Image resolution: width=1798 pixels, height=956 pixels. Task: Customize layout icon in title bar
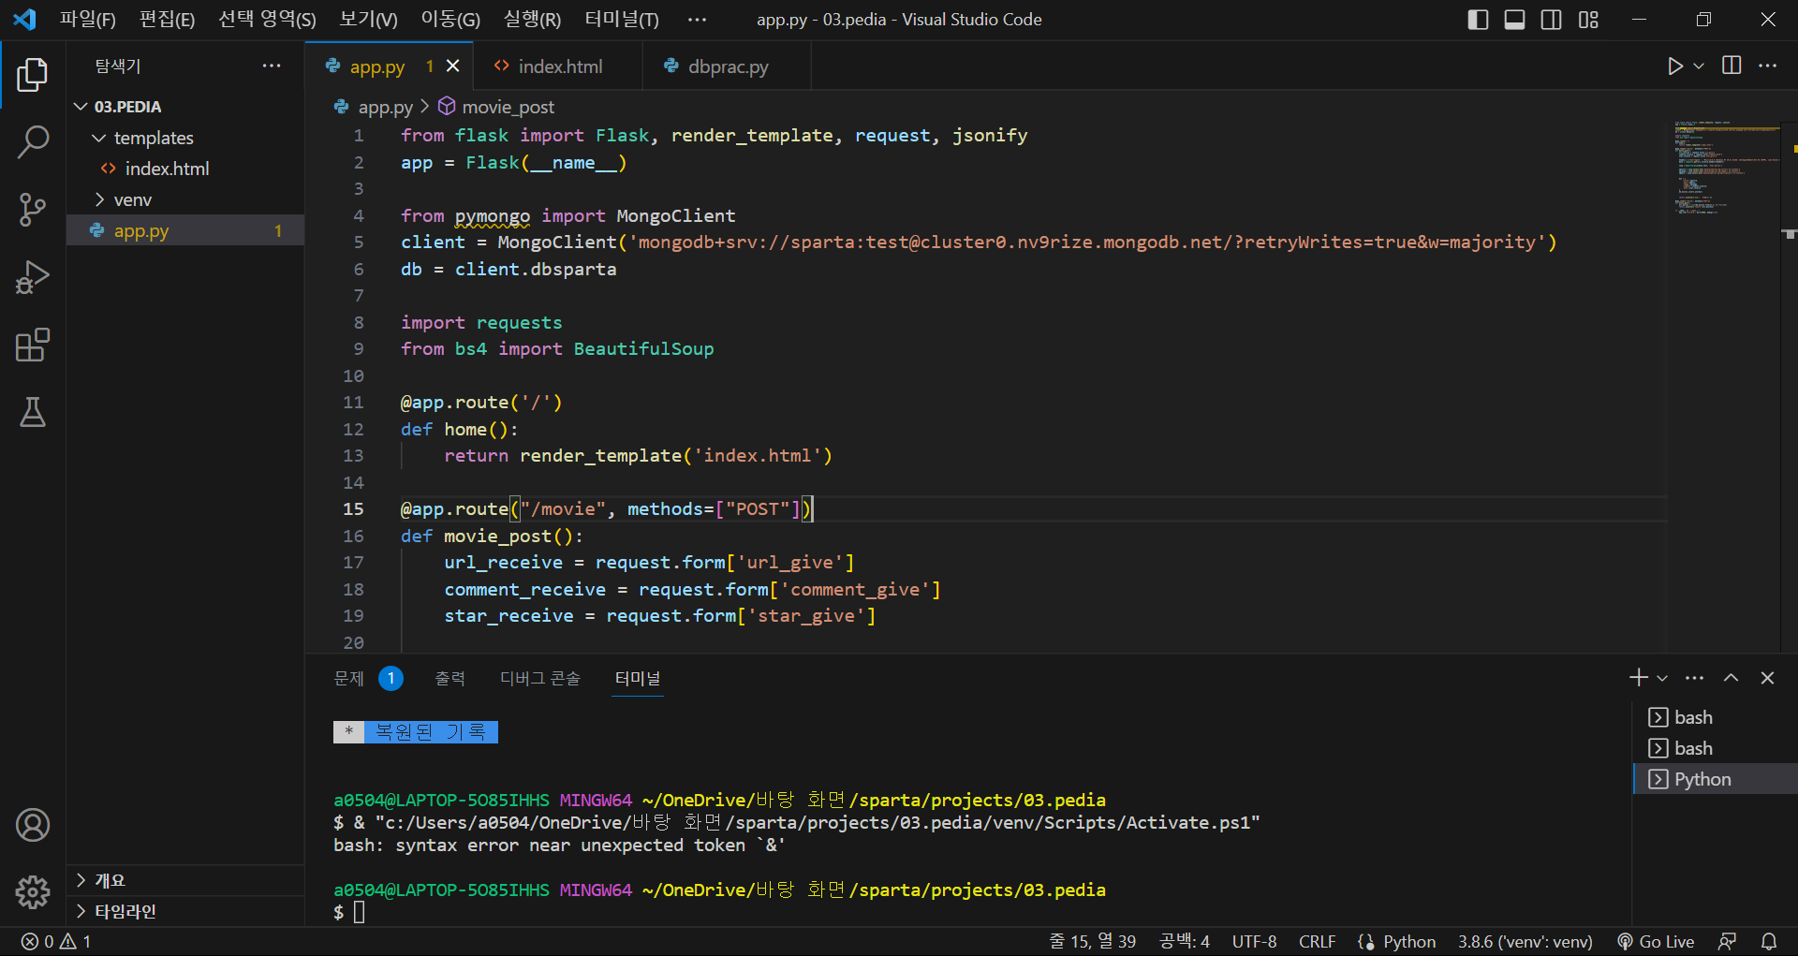(1588, 20)
